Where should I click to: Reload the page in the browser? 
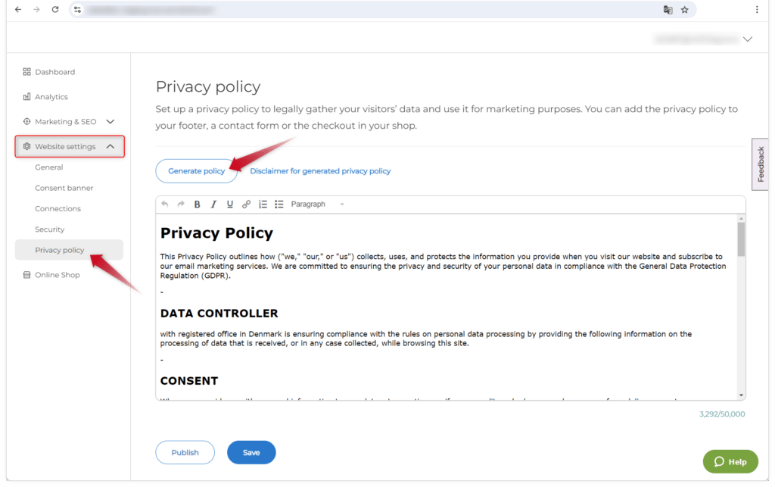55,10
